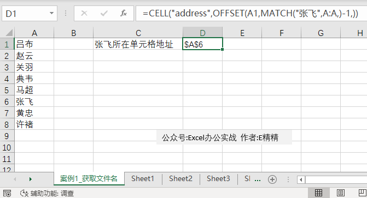This screenshot has height=198, width=367.
Task: Select row 6 header
Action: [7, 101]
